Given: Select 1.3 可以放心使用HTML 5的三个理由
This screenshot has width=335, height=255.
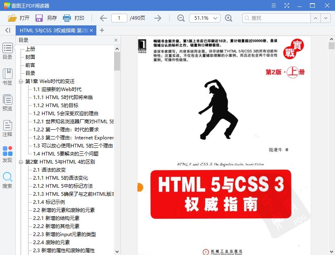Looking at the screenshot, I should [73, 146].
